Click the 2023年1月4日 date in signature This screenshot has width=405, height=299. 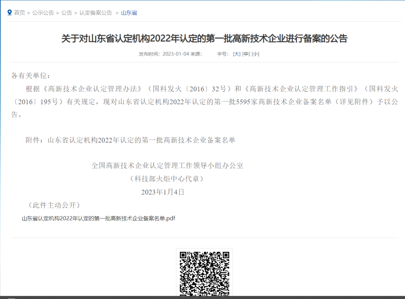click(x=163, y=192)
